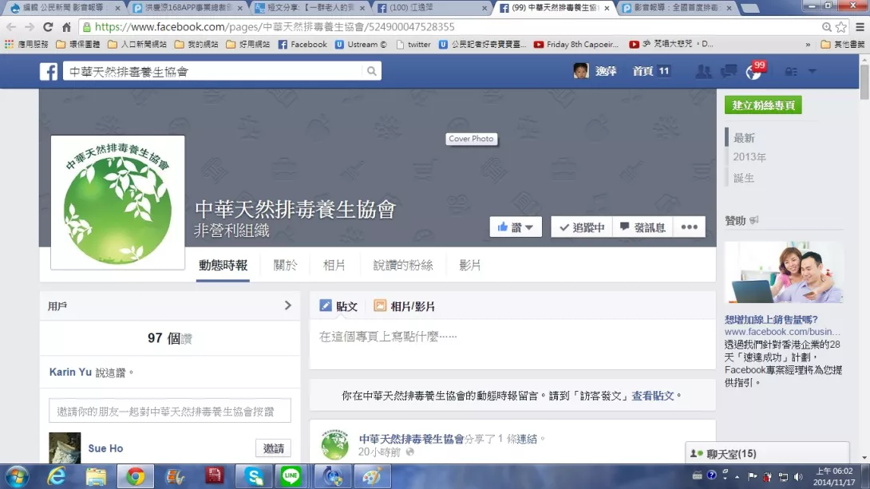870x489 pixels.
Task: Show hidden system tray icons
Action: 737,477
